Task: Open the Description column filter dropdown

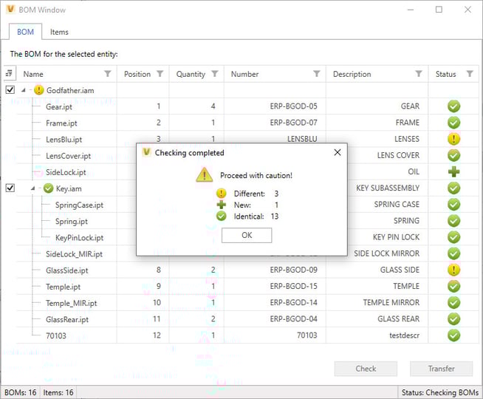Action: 419,74
